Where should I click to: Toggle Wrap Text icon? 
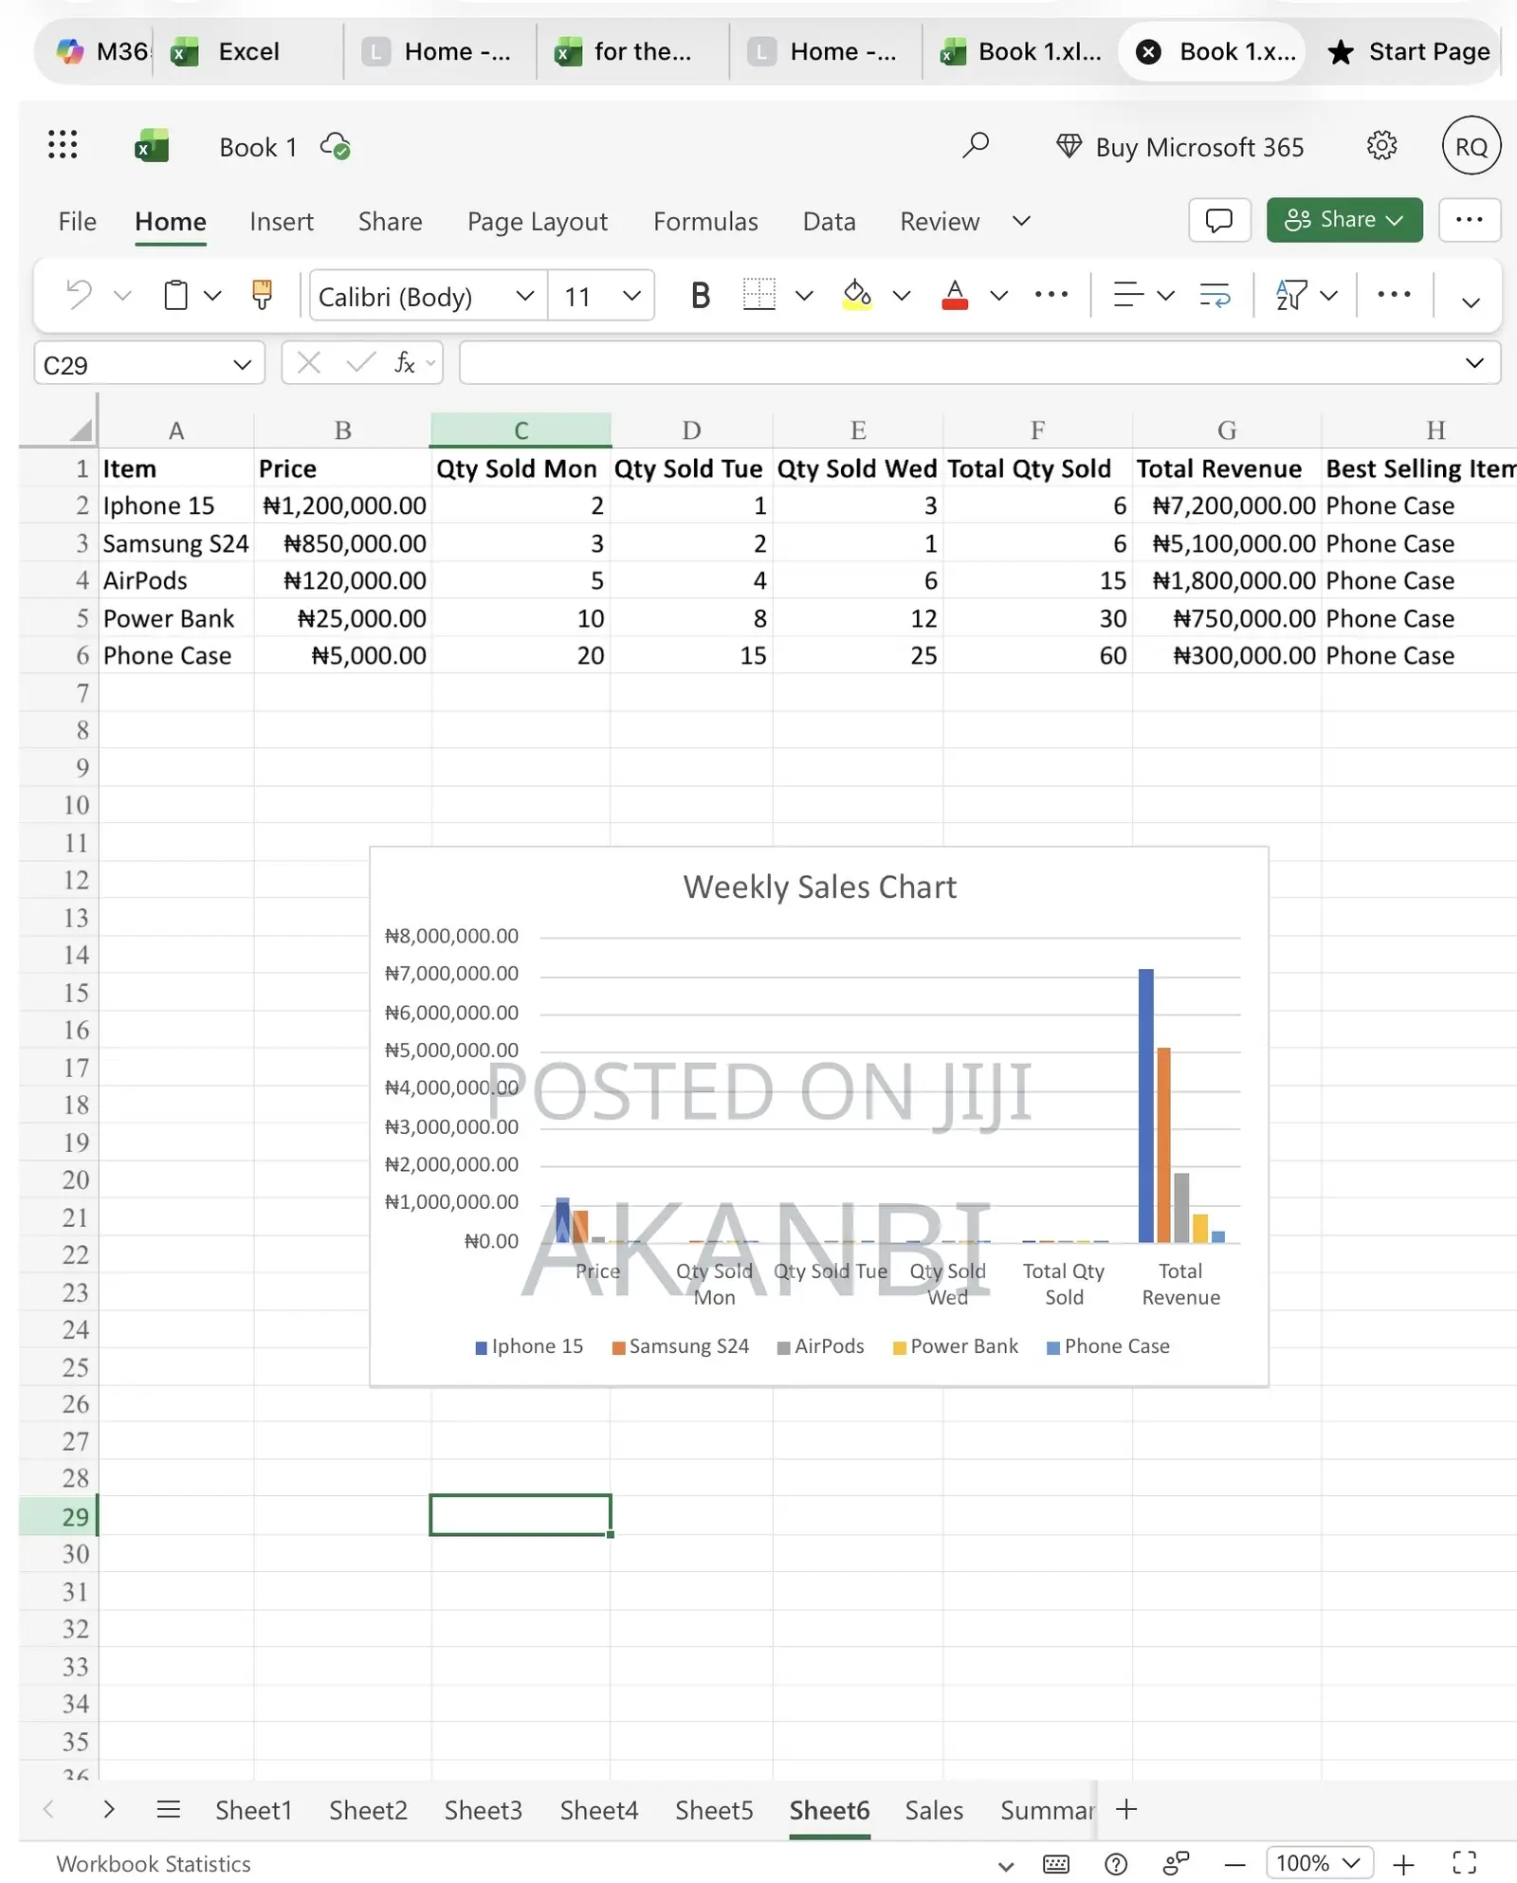[1215, 295]
